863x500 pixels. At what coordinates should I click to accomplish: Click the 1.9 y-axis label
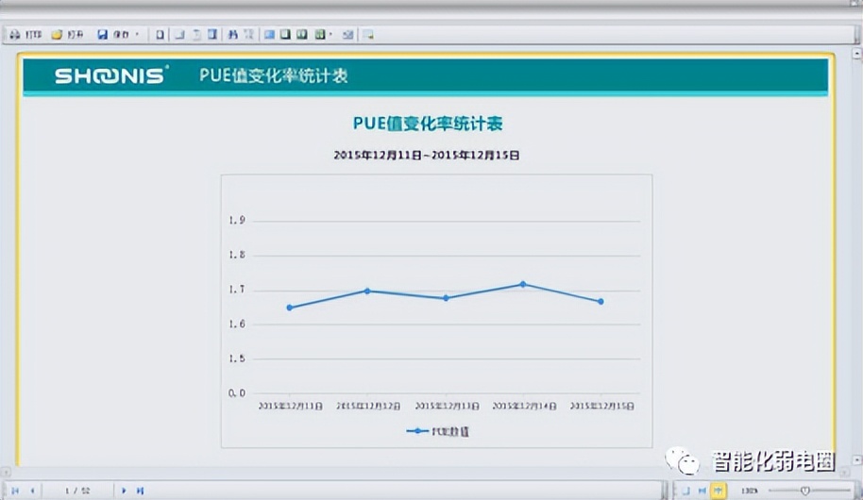tap(237, 221)
